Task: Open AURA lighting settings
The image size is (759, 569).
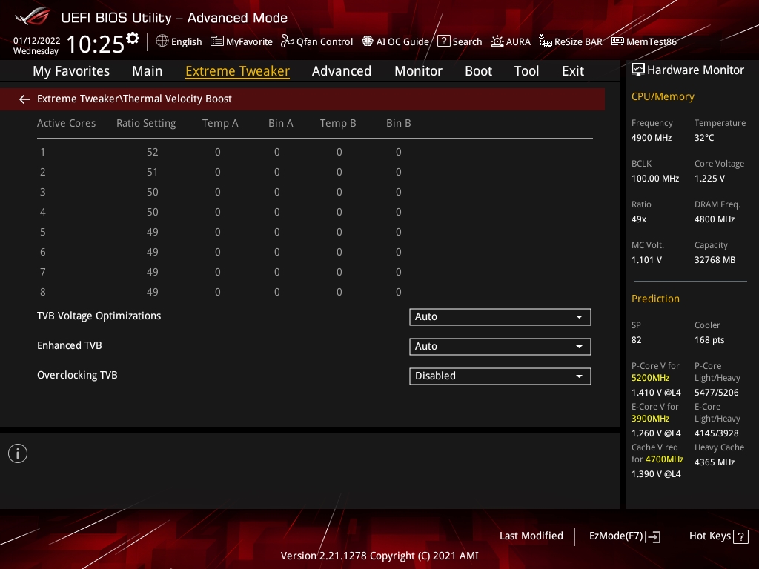Action: click(x=511, y=41)
